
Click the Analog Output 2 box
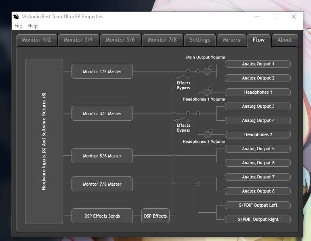[x=258, y=78]
